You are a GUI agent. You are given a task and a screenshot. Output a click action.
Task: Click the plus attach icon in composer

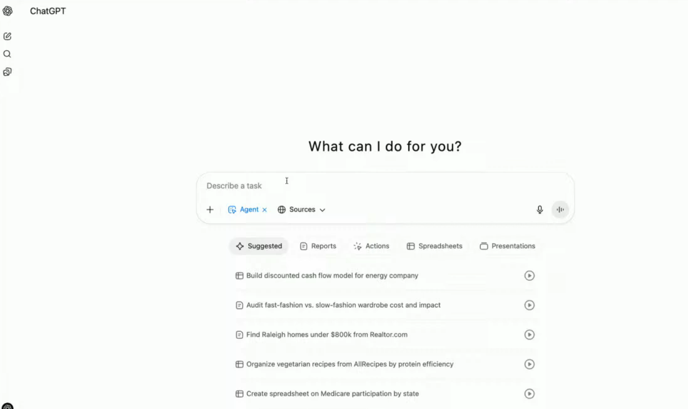click(210, 209)
